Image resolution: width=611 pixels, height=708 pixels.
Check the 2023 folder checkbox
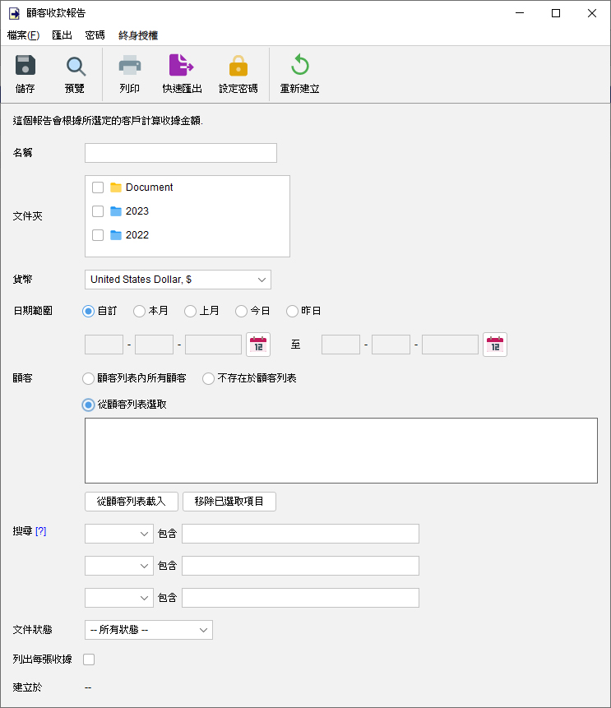pyautogui.click(x=98, y=211)
